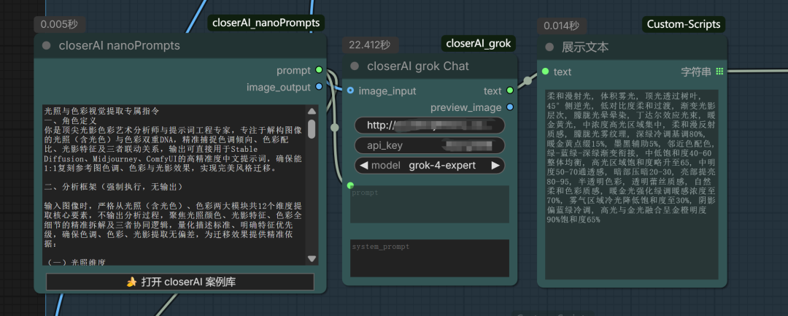Click the api_key input field
Image resolution: width=788 pixels, height=316 pixels.
(430, 145)
